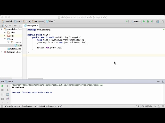Click status bar notifications icon at far right

163,106
